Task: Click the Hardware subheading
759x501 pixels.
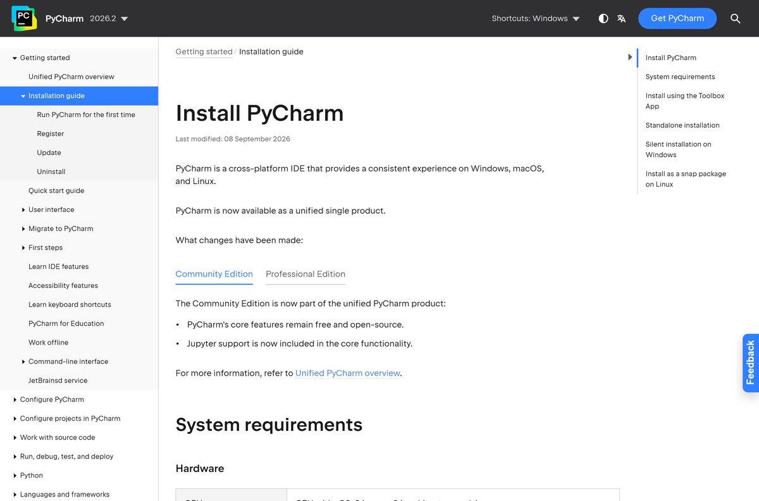Action: click(200, 469)
